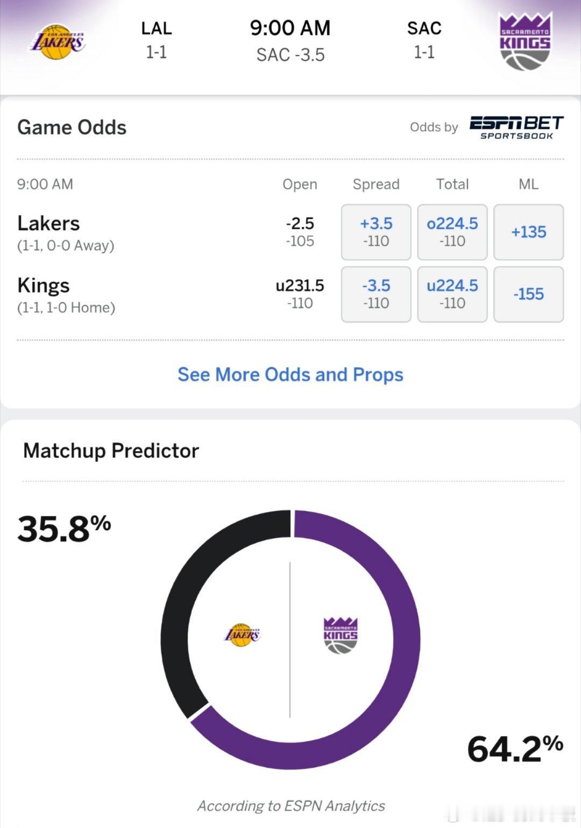Image resolution: width=581 pixels, height=828 pixels.
Task: Select Kings -3.5 spread bet
Action: point(376,294)
